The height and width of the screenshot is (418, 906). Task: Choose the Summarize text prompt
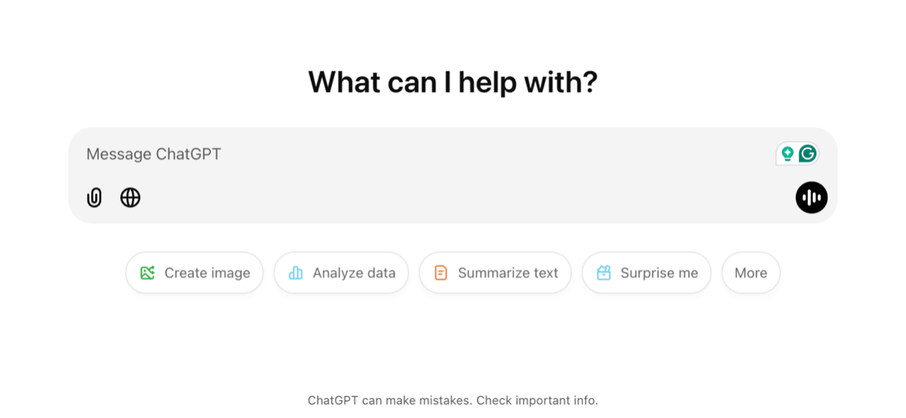click(x=495, y=272)
